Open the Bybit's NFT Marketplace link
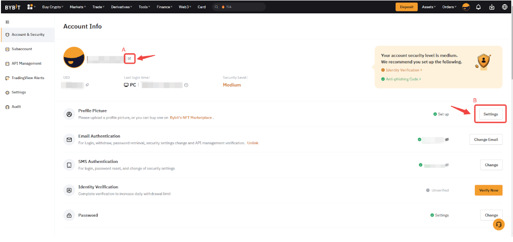Viewport: 513px width, 242px height. point(191,117)
